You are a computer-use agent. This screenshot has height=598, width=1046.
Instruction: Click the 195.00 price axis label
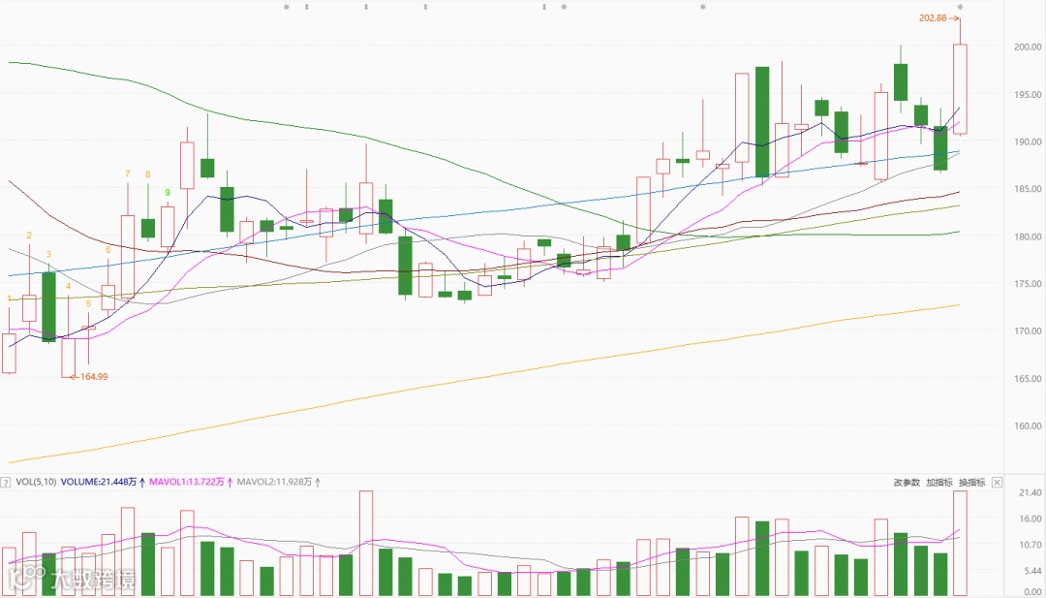point(1028,94)
